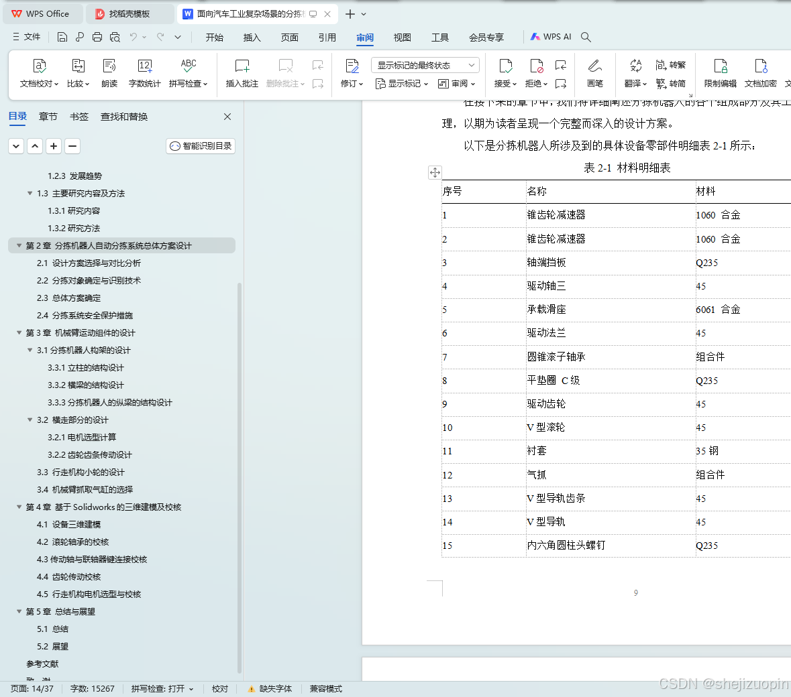Open the Translate (翻译) tool
The height and width of the screenshot is (697, 791).
pos(635,73)
